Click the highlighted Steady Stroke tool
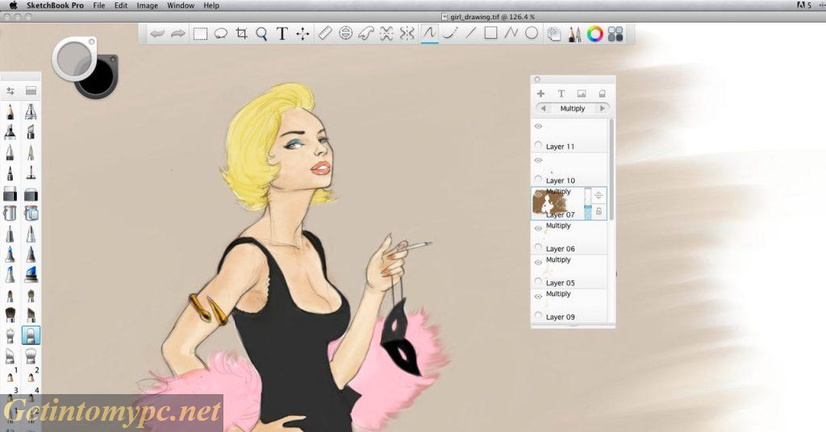The width and height of the screenshot is (826, 432). (x=429, y=34)
